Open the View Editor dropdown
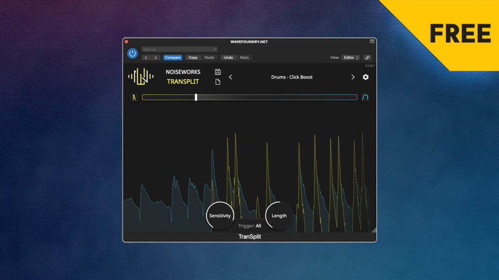 [x=350, y=57]
